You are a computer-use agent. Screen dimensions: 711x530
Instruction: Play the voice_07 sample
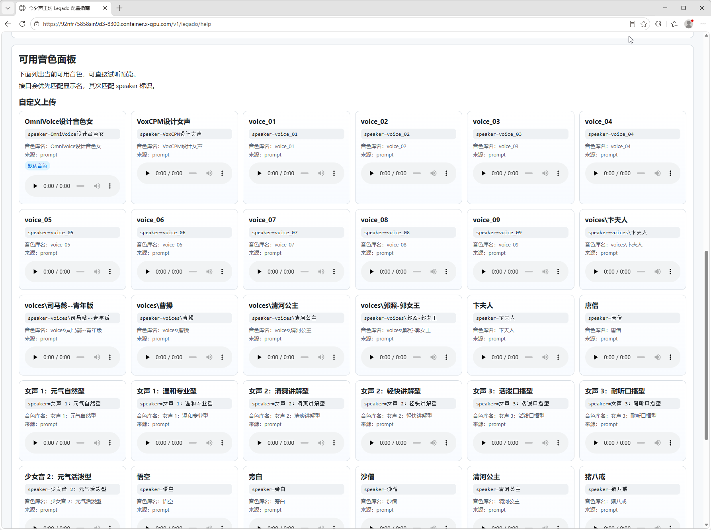[x=259, y=272]
